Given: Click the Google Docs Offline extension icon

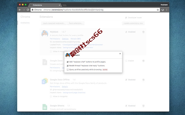Looking at the screenshot, I should click(x=45, y=81).
